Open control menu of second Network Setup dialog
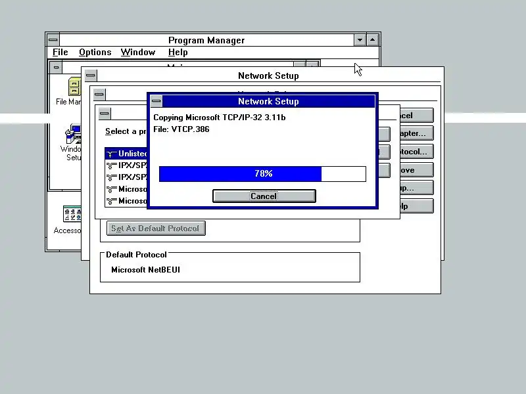Screen dimensions: 526x394 (x=99, y=94)
